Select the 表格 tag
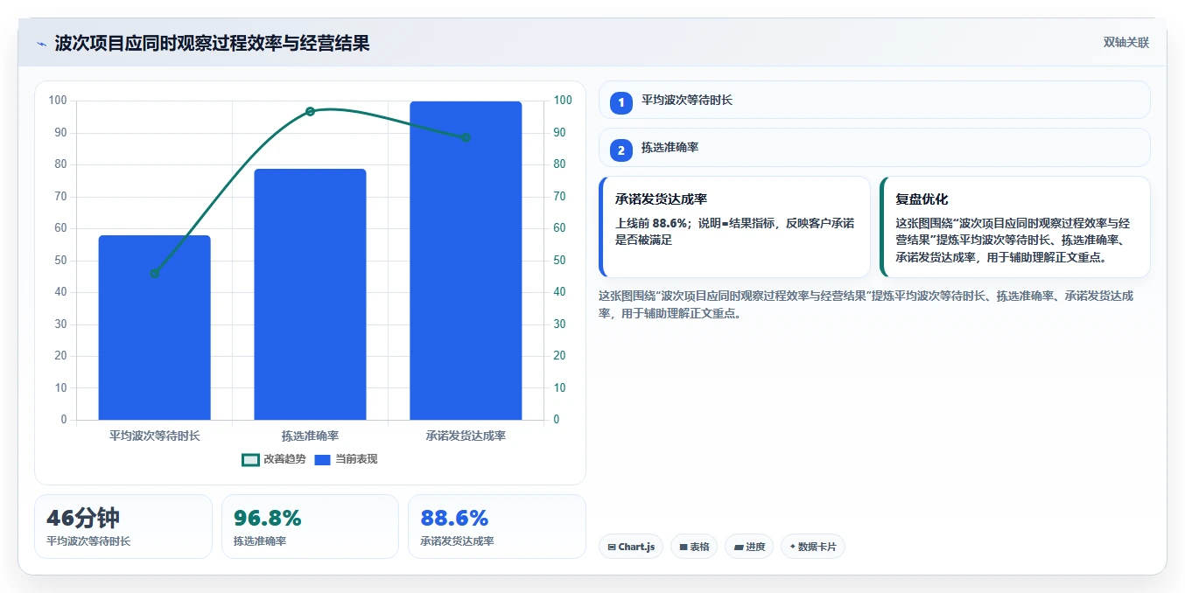Screen dimensions: 1185x593 coord(695,547)
